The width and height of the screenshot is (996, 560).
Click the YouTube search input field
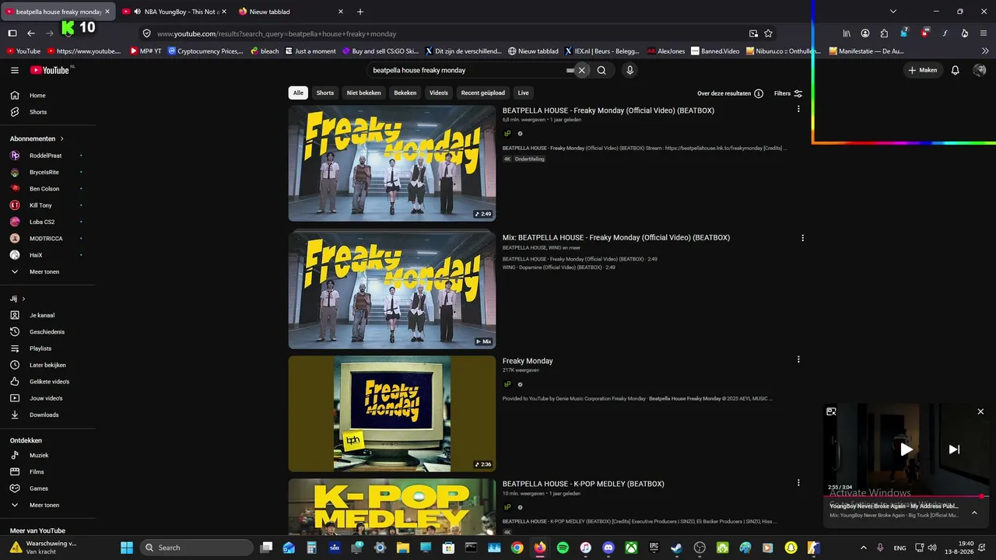pyautogui.click(x=469, y=70)
